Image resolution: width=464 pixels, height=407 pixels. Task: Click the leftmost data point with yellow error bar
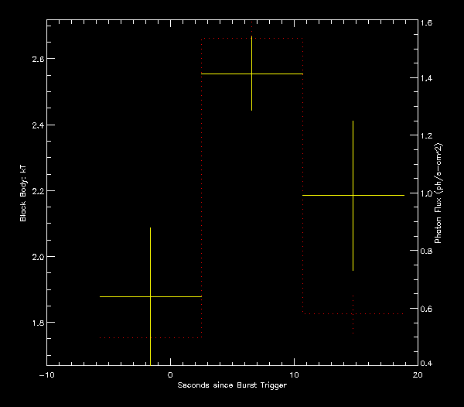(x=150, y=296)
